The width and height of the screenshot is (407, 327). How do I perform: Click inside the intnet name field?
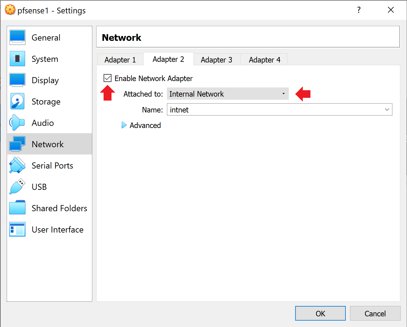(x=274, y=110)
